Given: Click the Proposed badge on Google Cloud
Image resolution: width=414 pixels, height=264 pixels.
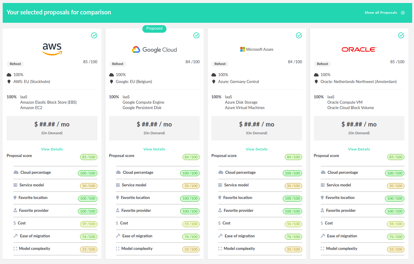Looking at the screenshot, I should click(154, 28).
